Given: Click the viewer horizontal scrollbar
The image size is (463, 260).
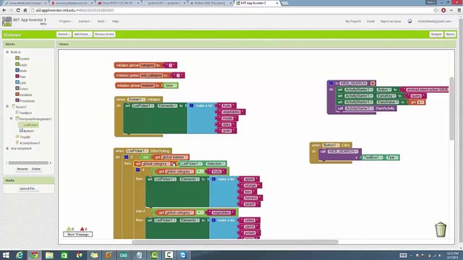Looking at the screenshot, I should (x=235, y=242).
